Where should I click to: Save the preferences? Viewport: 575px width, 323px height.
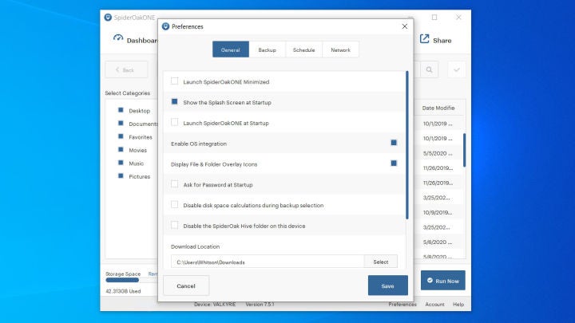pos(387,286)
